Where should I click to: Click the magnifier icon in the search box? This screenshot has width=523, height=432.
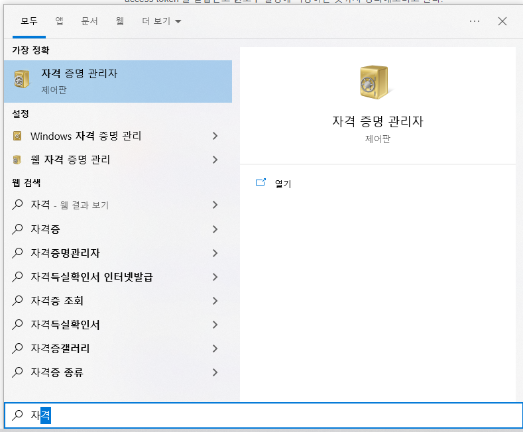[17, 415]
